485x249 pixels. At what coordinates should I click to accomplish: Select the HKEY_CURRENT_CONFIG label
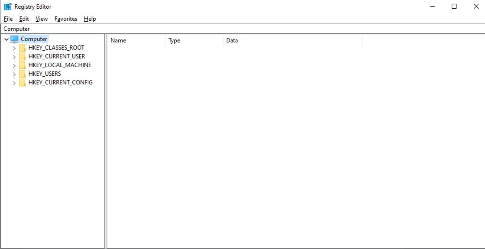point(60,83)
